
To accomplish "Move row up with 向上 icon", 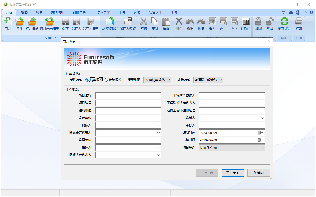I will click(x=223, y=22).
